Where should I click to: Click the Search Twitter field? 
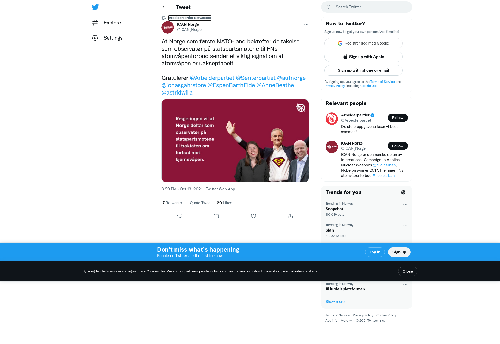pos(367,7)
